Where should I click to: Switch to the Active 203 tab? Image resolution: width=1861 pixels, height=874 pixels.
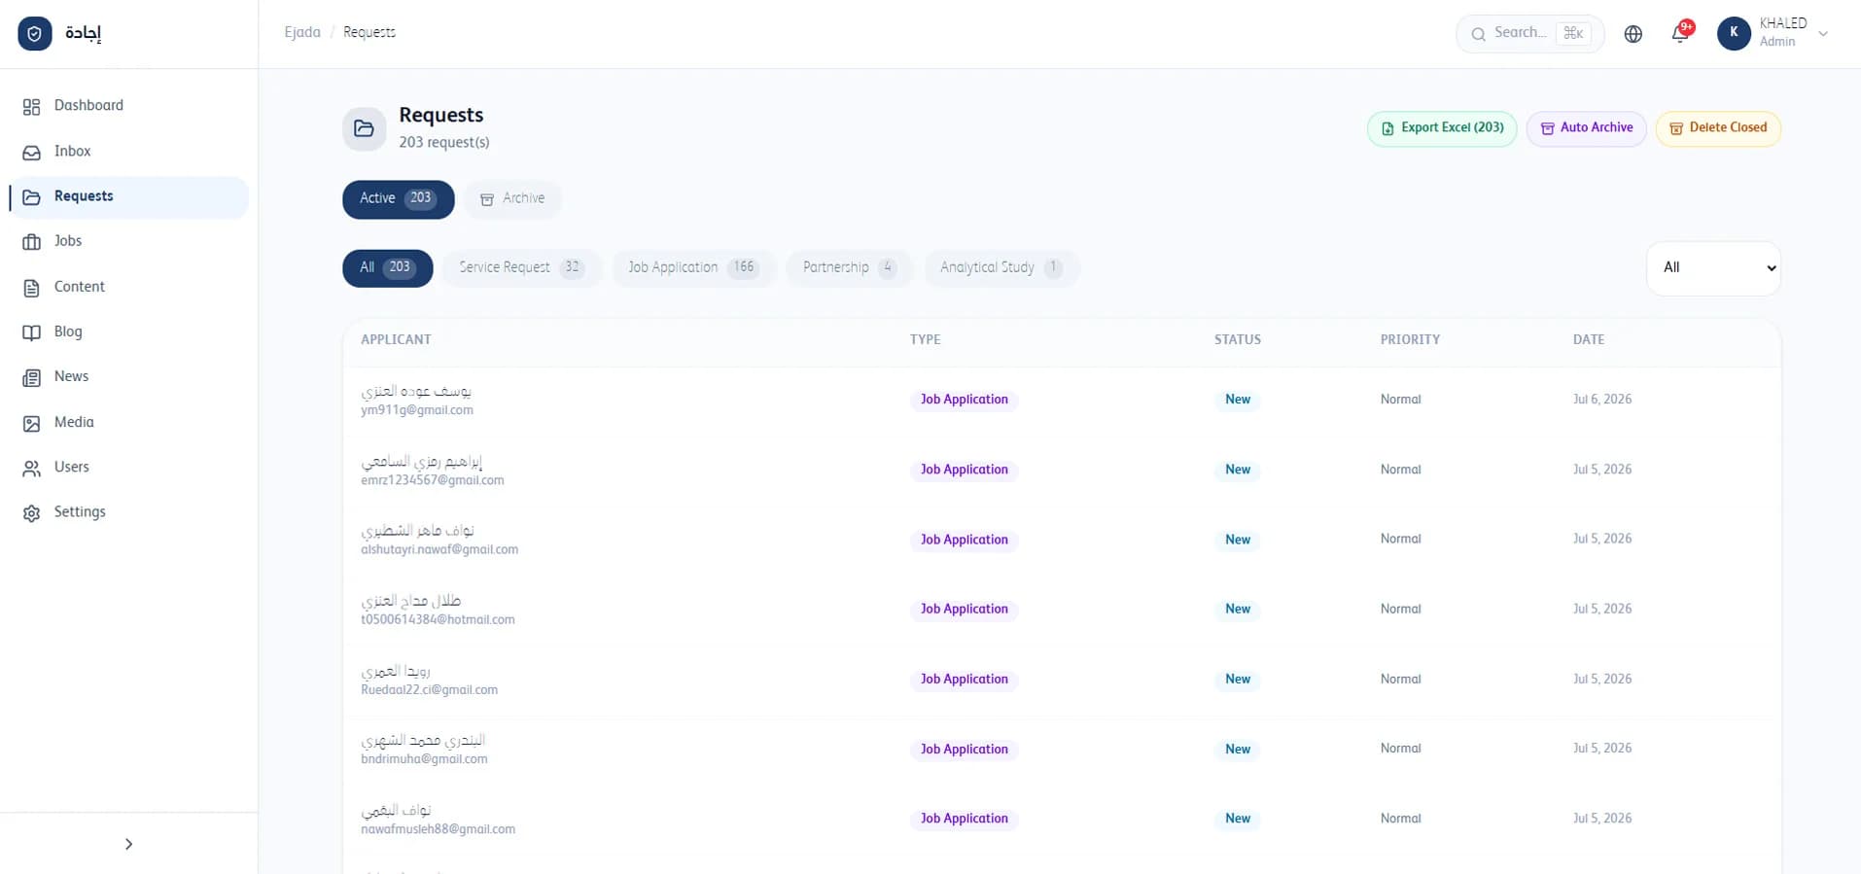click(x=398, y=198)
